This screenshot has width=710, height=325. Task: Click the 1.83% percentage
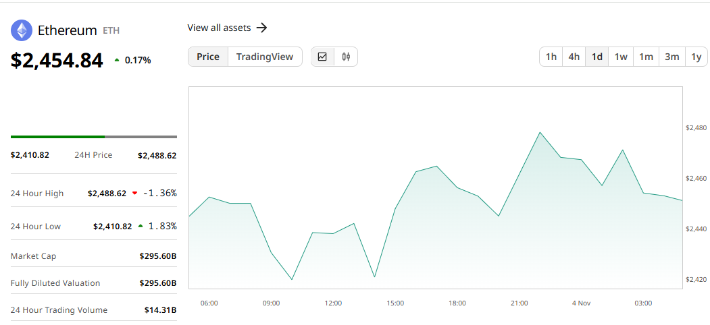click(163, 226)
